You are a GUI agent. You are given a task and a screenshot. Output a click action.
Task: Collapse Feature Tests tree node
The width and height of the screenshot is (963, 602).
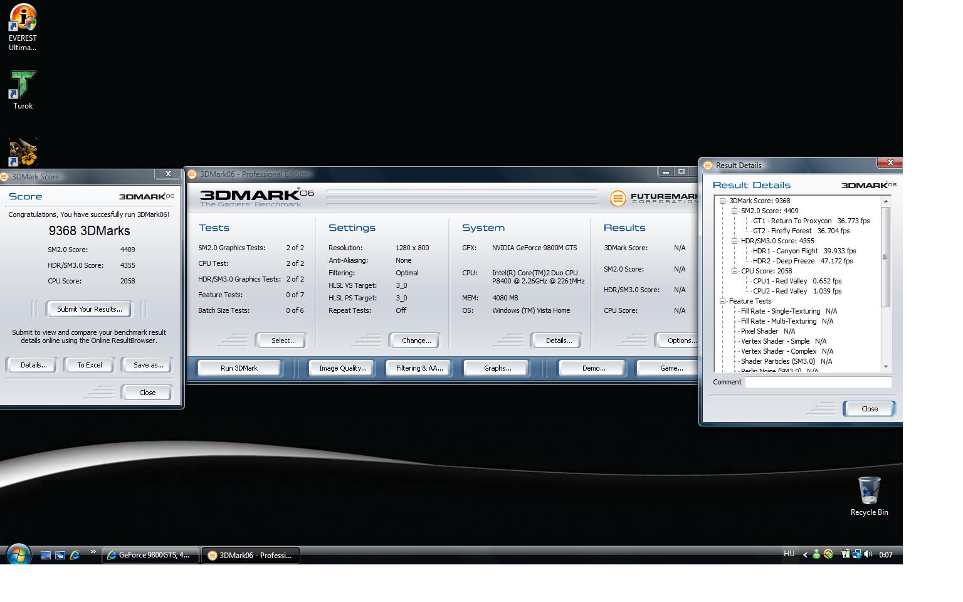(x=722, y=301)
